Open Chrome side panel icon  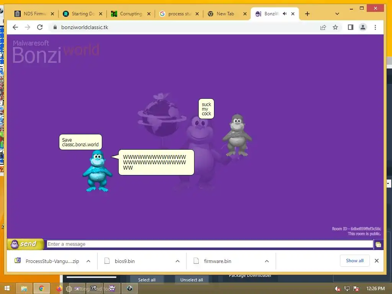click(351, 27)
